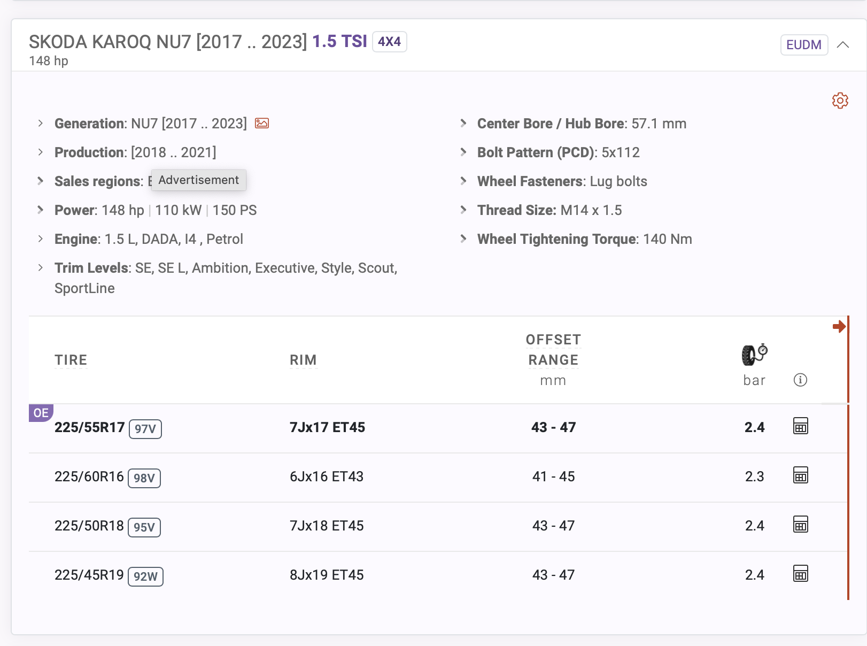867x646 pixels.
Task: Click rim value 7Jx17 ET45
Action: pos(327,427)
